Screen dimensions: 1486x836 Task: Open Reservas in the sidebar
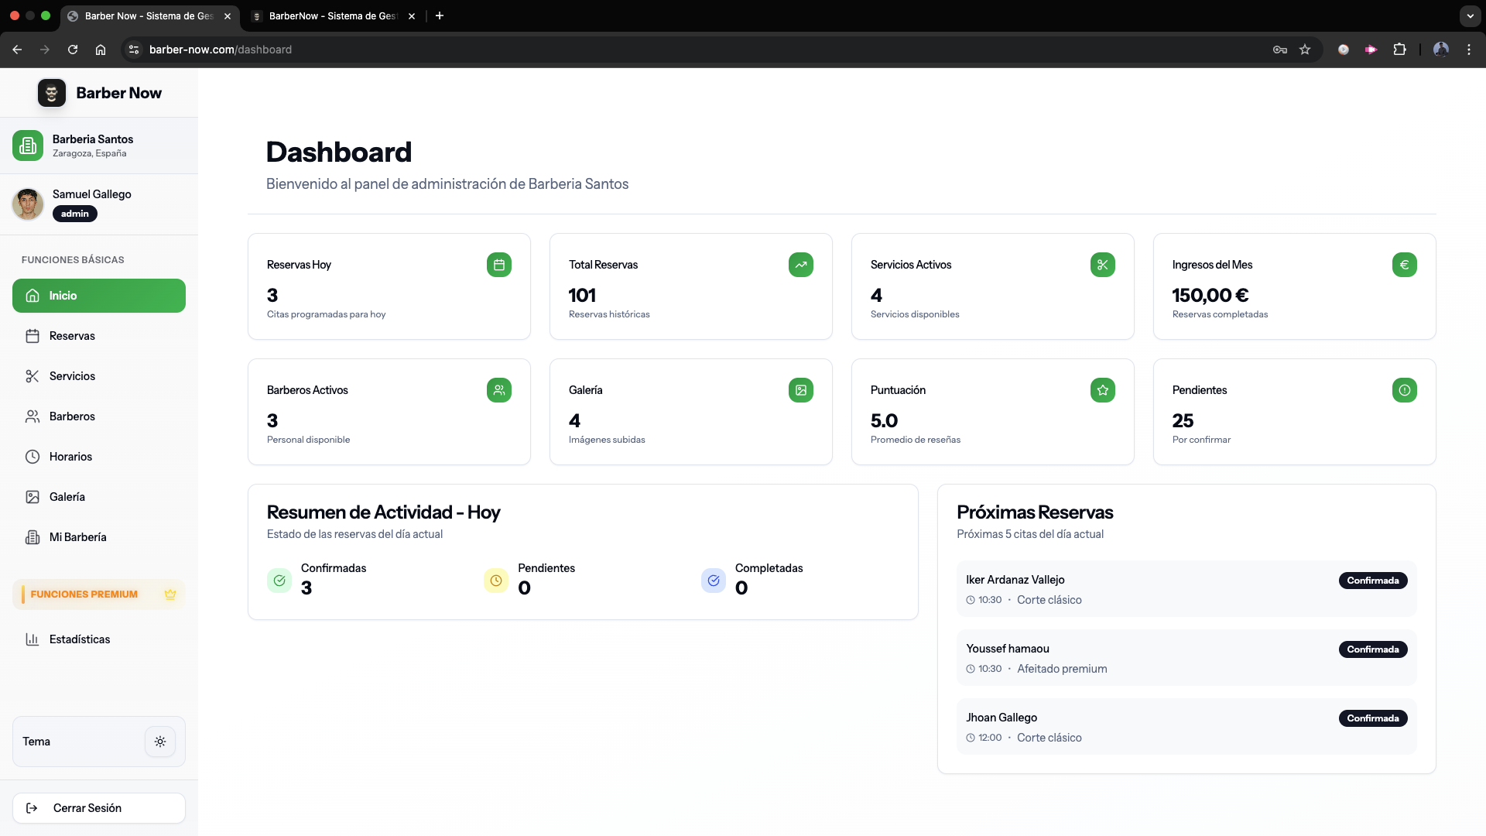tap(72, 336)
